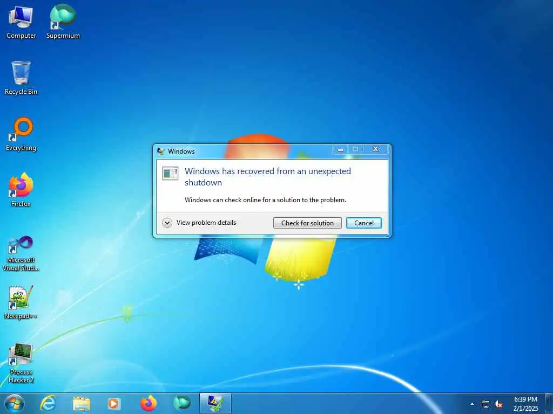Open the Computer desktop icon
This screenshot has width=553, height=414.
(21, 22)
